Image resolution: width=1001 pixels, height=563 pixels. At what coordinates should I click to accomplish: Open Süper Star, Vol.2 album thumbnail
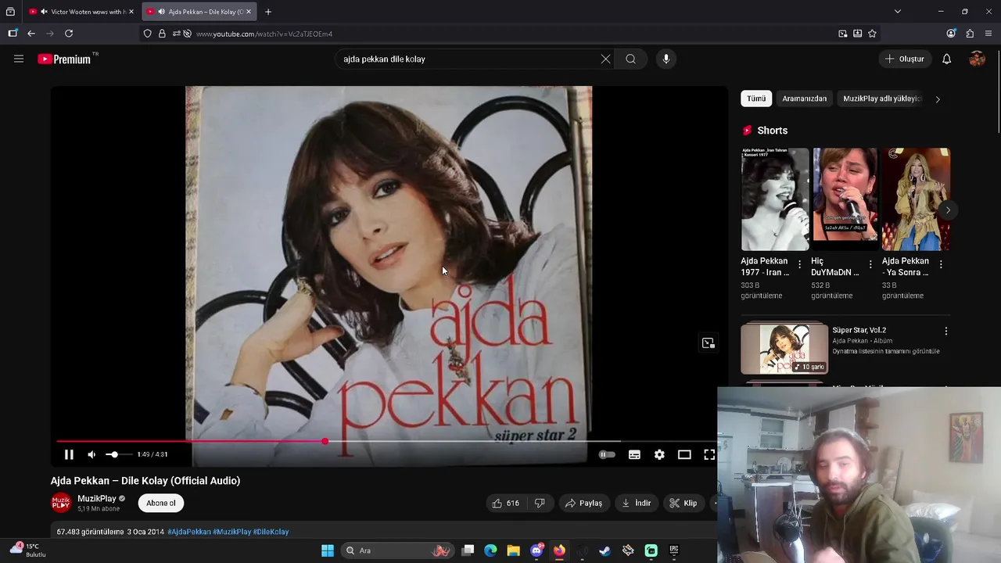pos(784,349)
